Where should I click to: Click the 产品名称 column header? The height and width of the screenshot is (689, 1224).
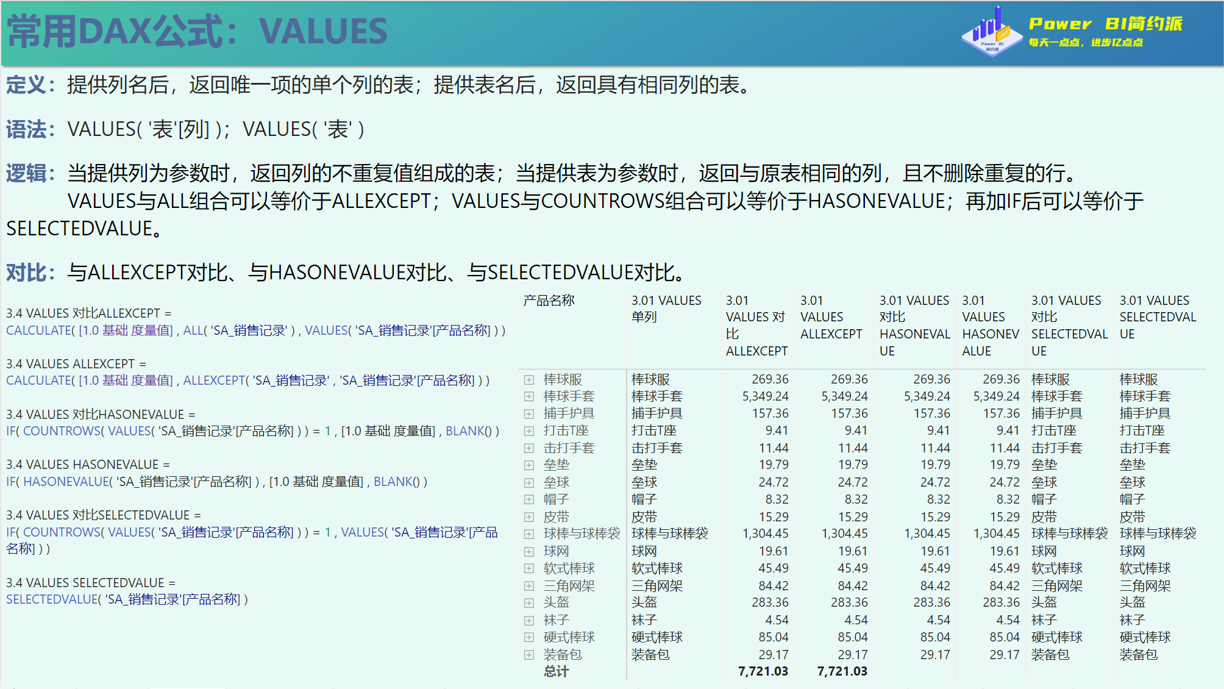coord(549,301)
